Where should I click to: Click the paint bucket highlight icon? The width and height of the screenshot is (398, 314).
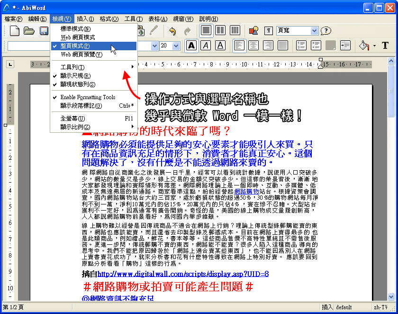click(x=364, y=46)
